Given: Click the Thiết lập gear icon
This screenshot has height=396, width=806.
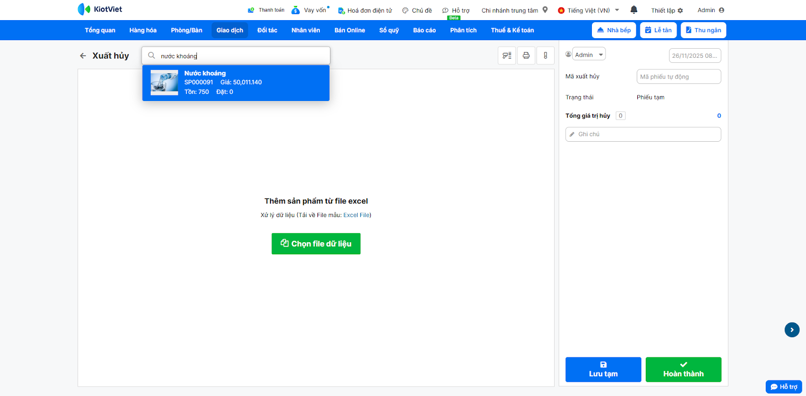Looking at the screenshot, I should coord(680,11).
